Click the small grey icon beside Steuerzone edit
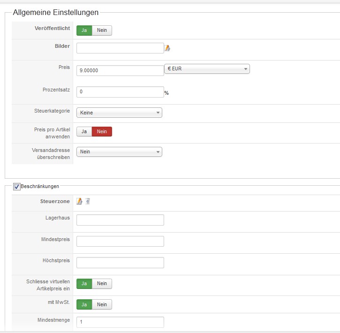340x333 pixels. point(88,201)
